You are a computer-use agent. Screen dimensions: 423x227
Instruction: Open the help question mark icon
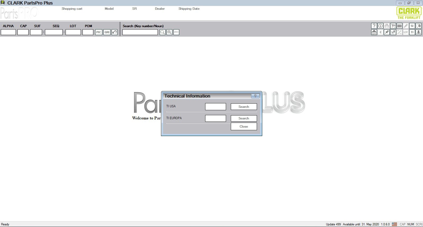(x=374, y=26)
